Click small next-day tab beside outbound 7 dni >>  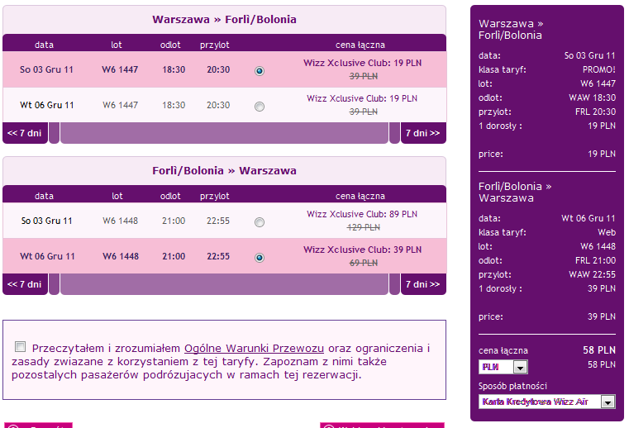pos(394,133)
